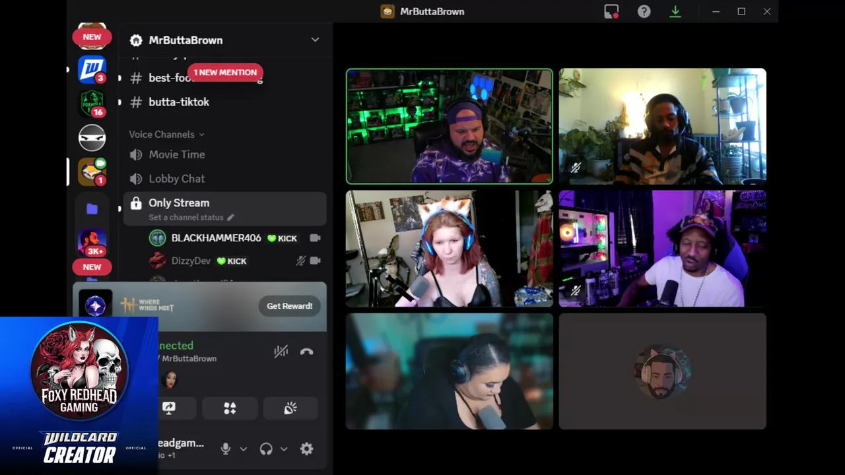Open microphone input options arrow
This screenshot has width=845, height=475.
pos(243,449)
